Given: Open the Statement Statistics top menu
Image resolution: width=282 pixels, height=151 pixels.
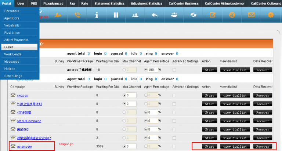Looking at the screenshot, I should click(109, 3).
